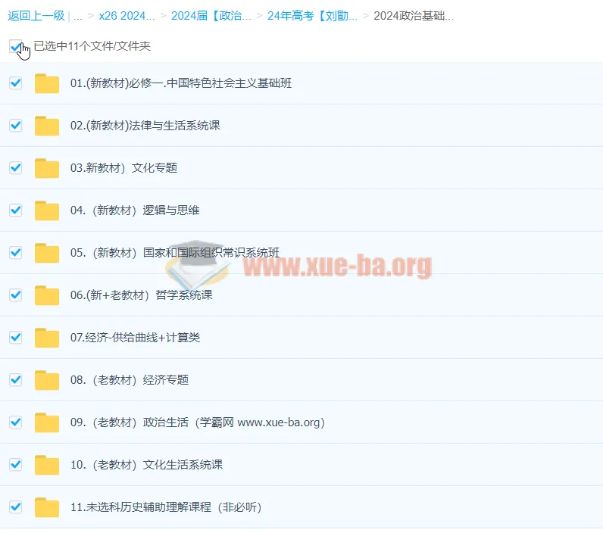Expand the collapsed breadcrumb ellipsis
The height and width of the screenshot is (533, 603).
tap(78, 16)
